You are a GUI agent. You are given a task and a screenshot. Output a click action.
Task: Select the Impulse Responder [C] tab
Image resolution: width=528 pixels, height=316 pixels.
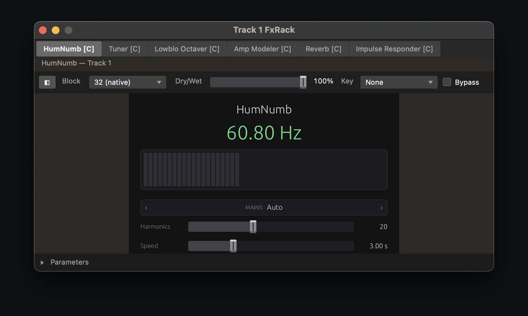(394, 49)
